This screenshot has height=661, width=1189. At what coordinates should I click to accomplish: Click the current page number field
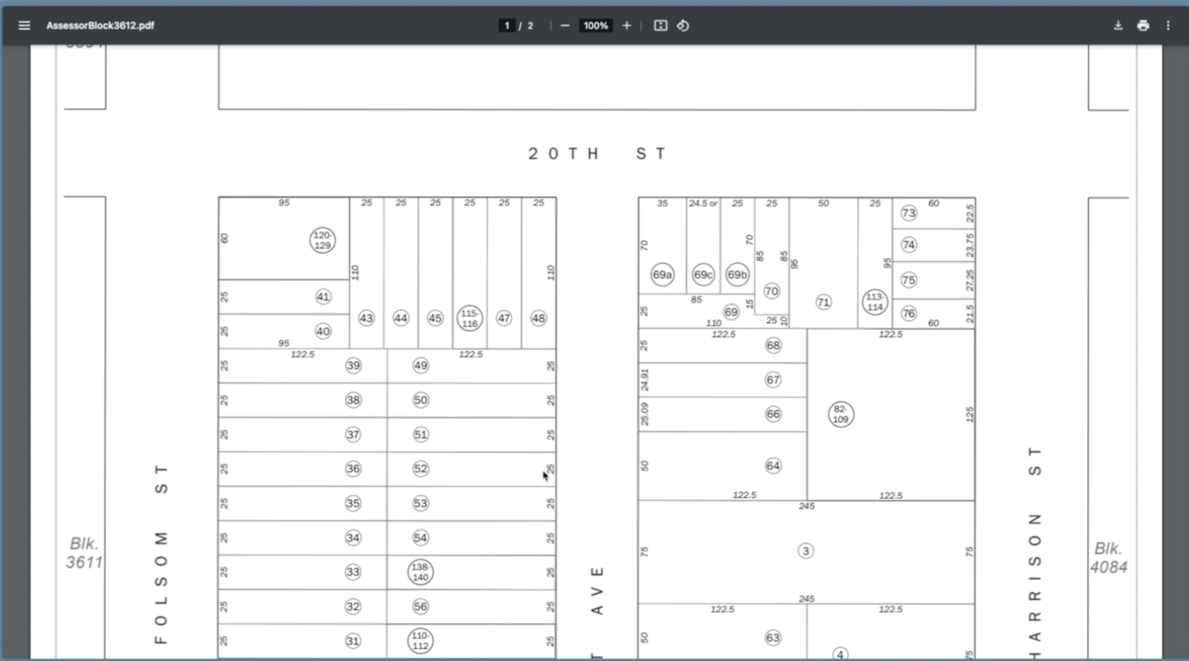point(507,26)
